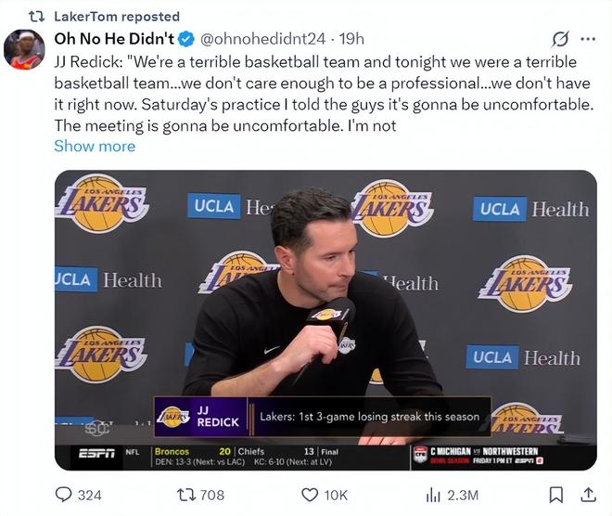This screenshot has width=612, height=516.
Task: Like the post with heart icon
Action: (x=307, y=495)
